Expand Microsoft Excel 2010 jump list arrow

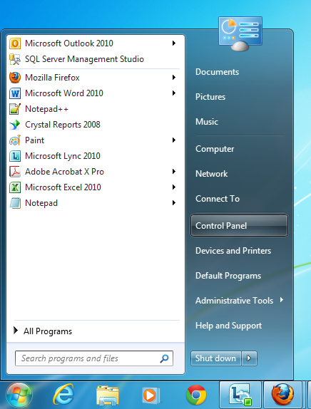174,187
